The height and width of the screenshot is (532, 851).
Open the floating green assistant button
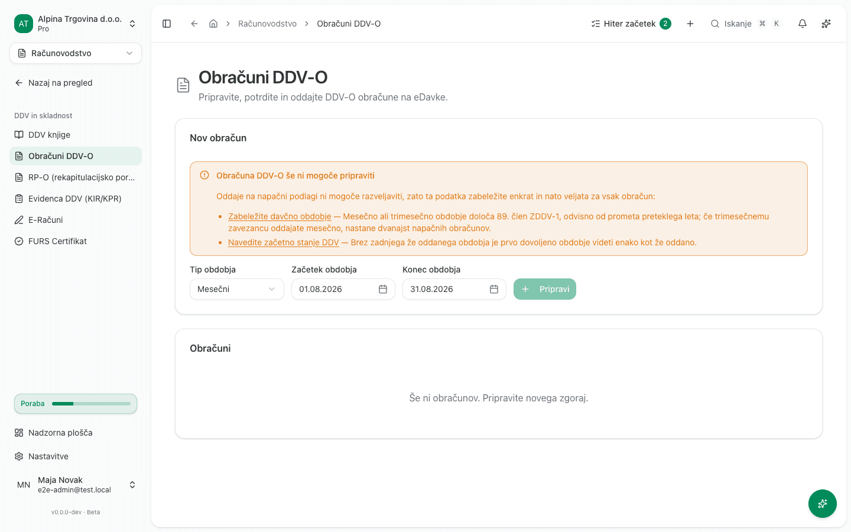(823, 504)
